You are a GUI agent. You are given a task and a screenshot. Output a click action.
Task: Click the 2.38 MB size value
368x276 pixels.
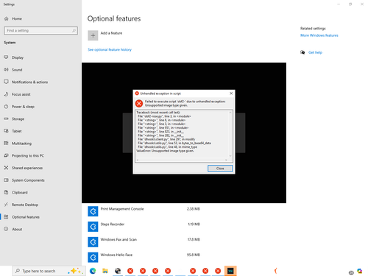[x=194, y=209]
